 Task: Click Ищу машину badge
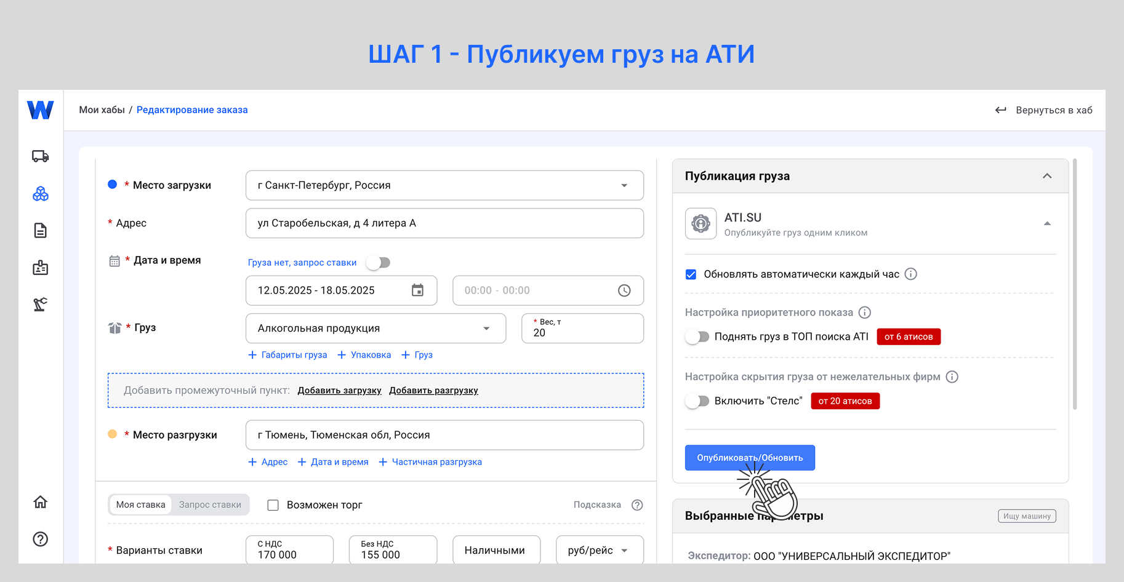tap(1027, 516)
